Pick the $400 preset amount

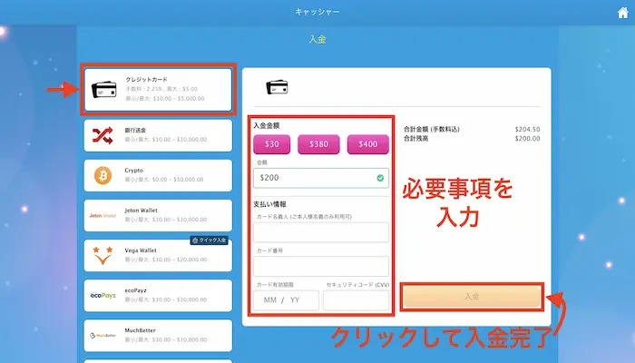click(368, 144)
